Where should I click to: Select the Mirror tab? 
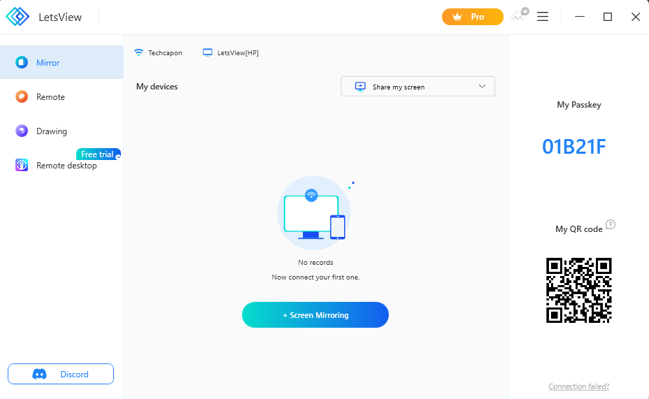coord(62,62)
